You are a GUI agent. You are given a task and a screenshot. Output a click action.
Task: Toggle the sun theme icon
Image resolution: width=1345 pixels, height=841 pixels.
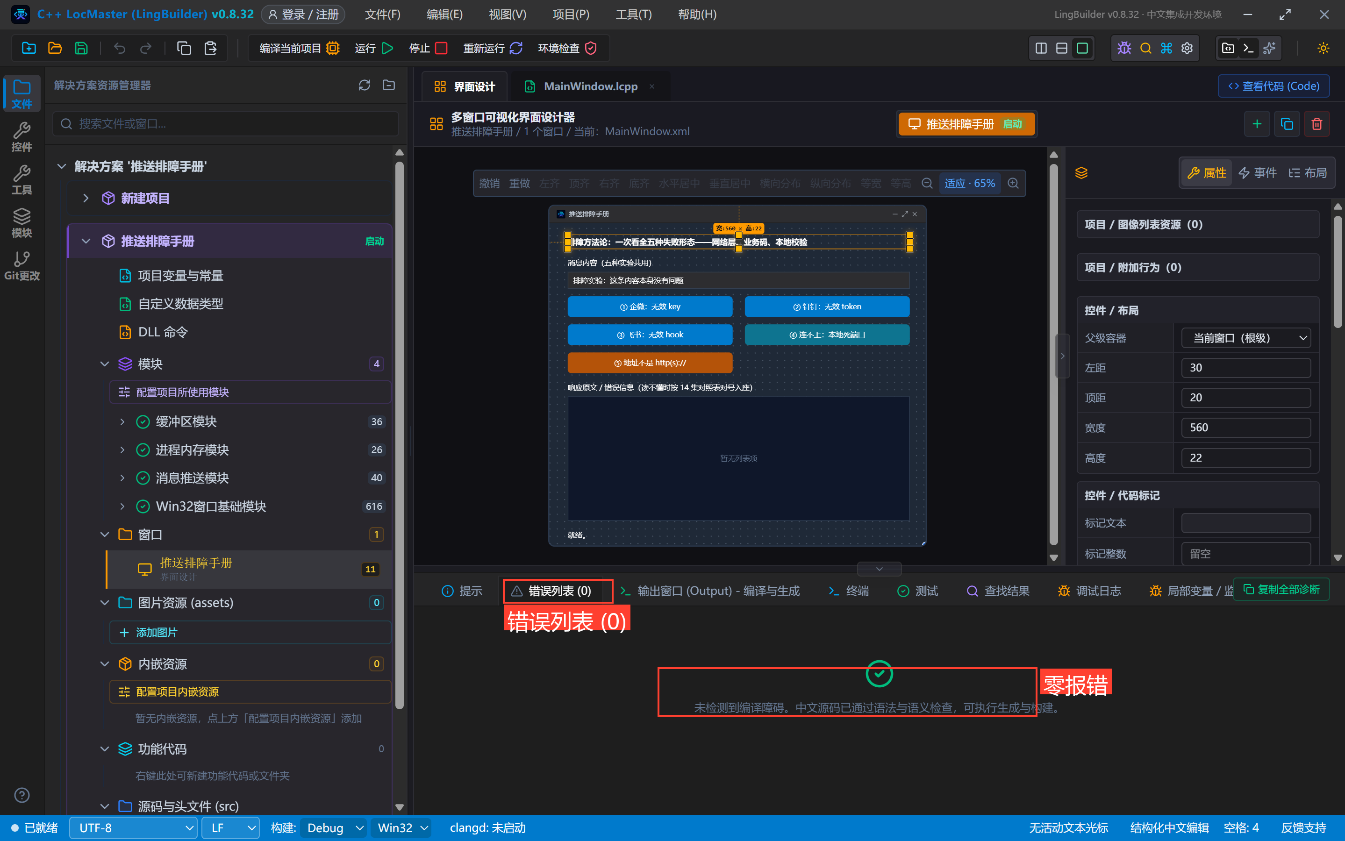(x=1324, y=48)
